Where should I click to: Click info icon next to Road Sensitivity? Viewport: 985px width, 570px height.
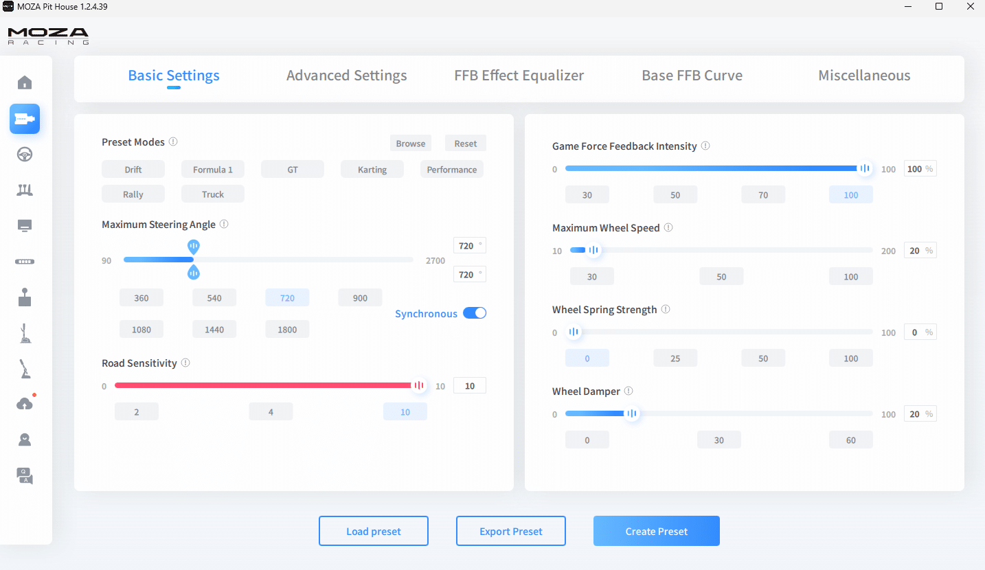point(185,363)
